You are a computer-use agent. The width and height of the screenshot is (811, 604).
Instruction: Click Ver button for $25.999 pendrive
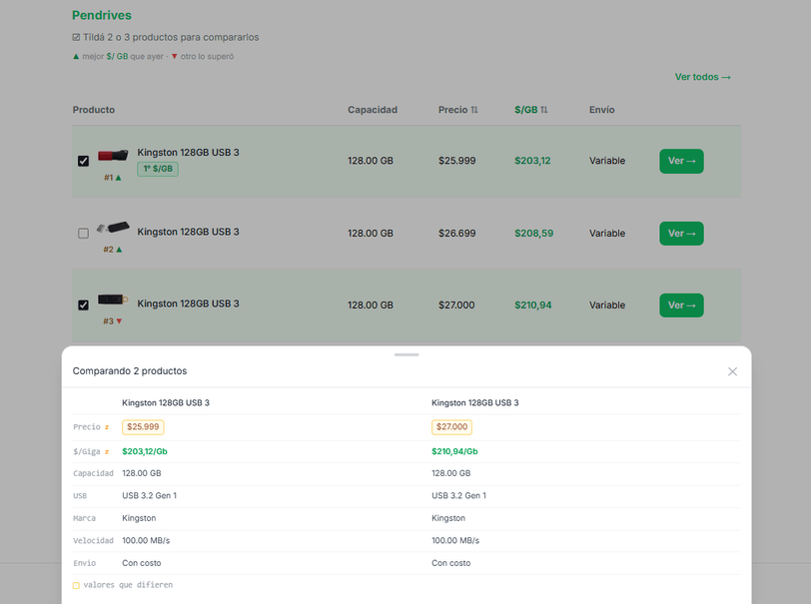click(x=681, y=161)
